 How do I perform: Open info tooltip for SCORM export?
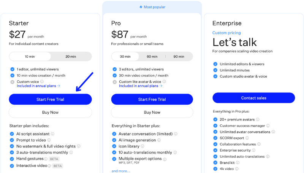pos(247,138)
